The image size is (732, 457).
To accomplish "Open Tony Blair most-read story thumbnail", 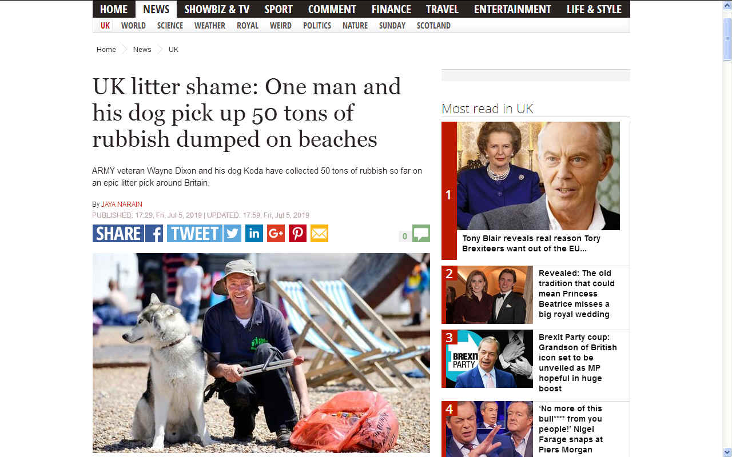I will coord(538,176).
